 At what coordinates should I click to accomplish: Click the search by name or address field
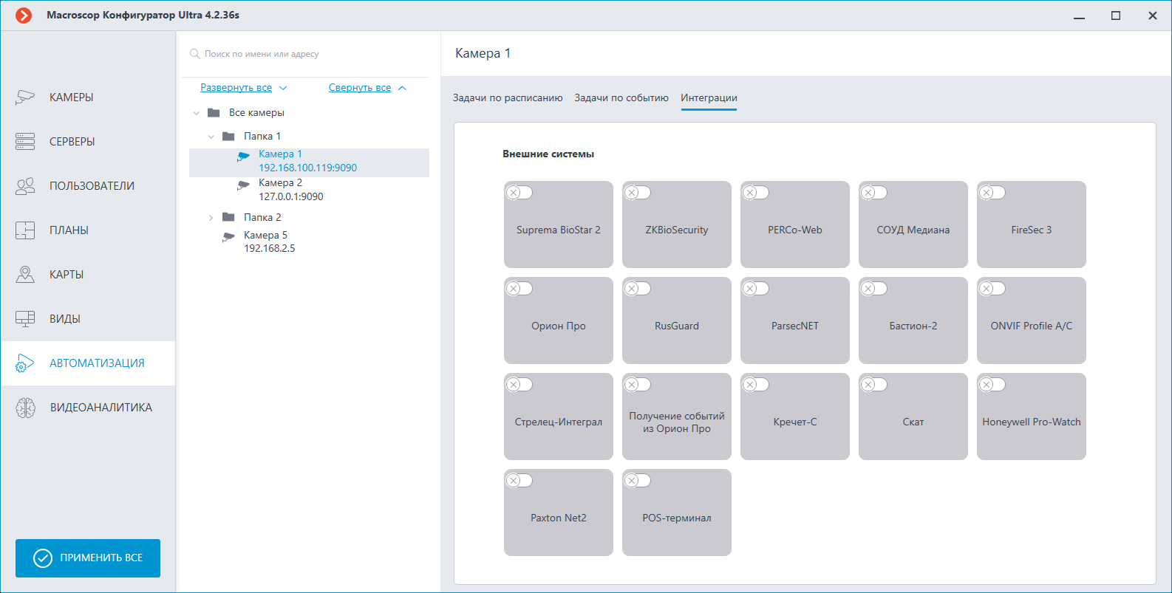[305, 54]
